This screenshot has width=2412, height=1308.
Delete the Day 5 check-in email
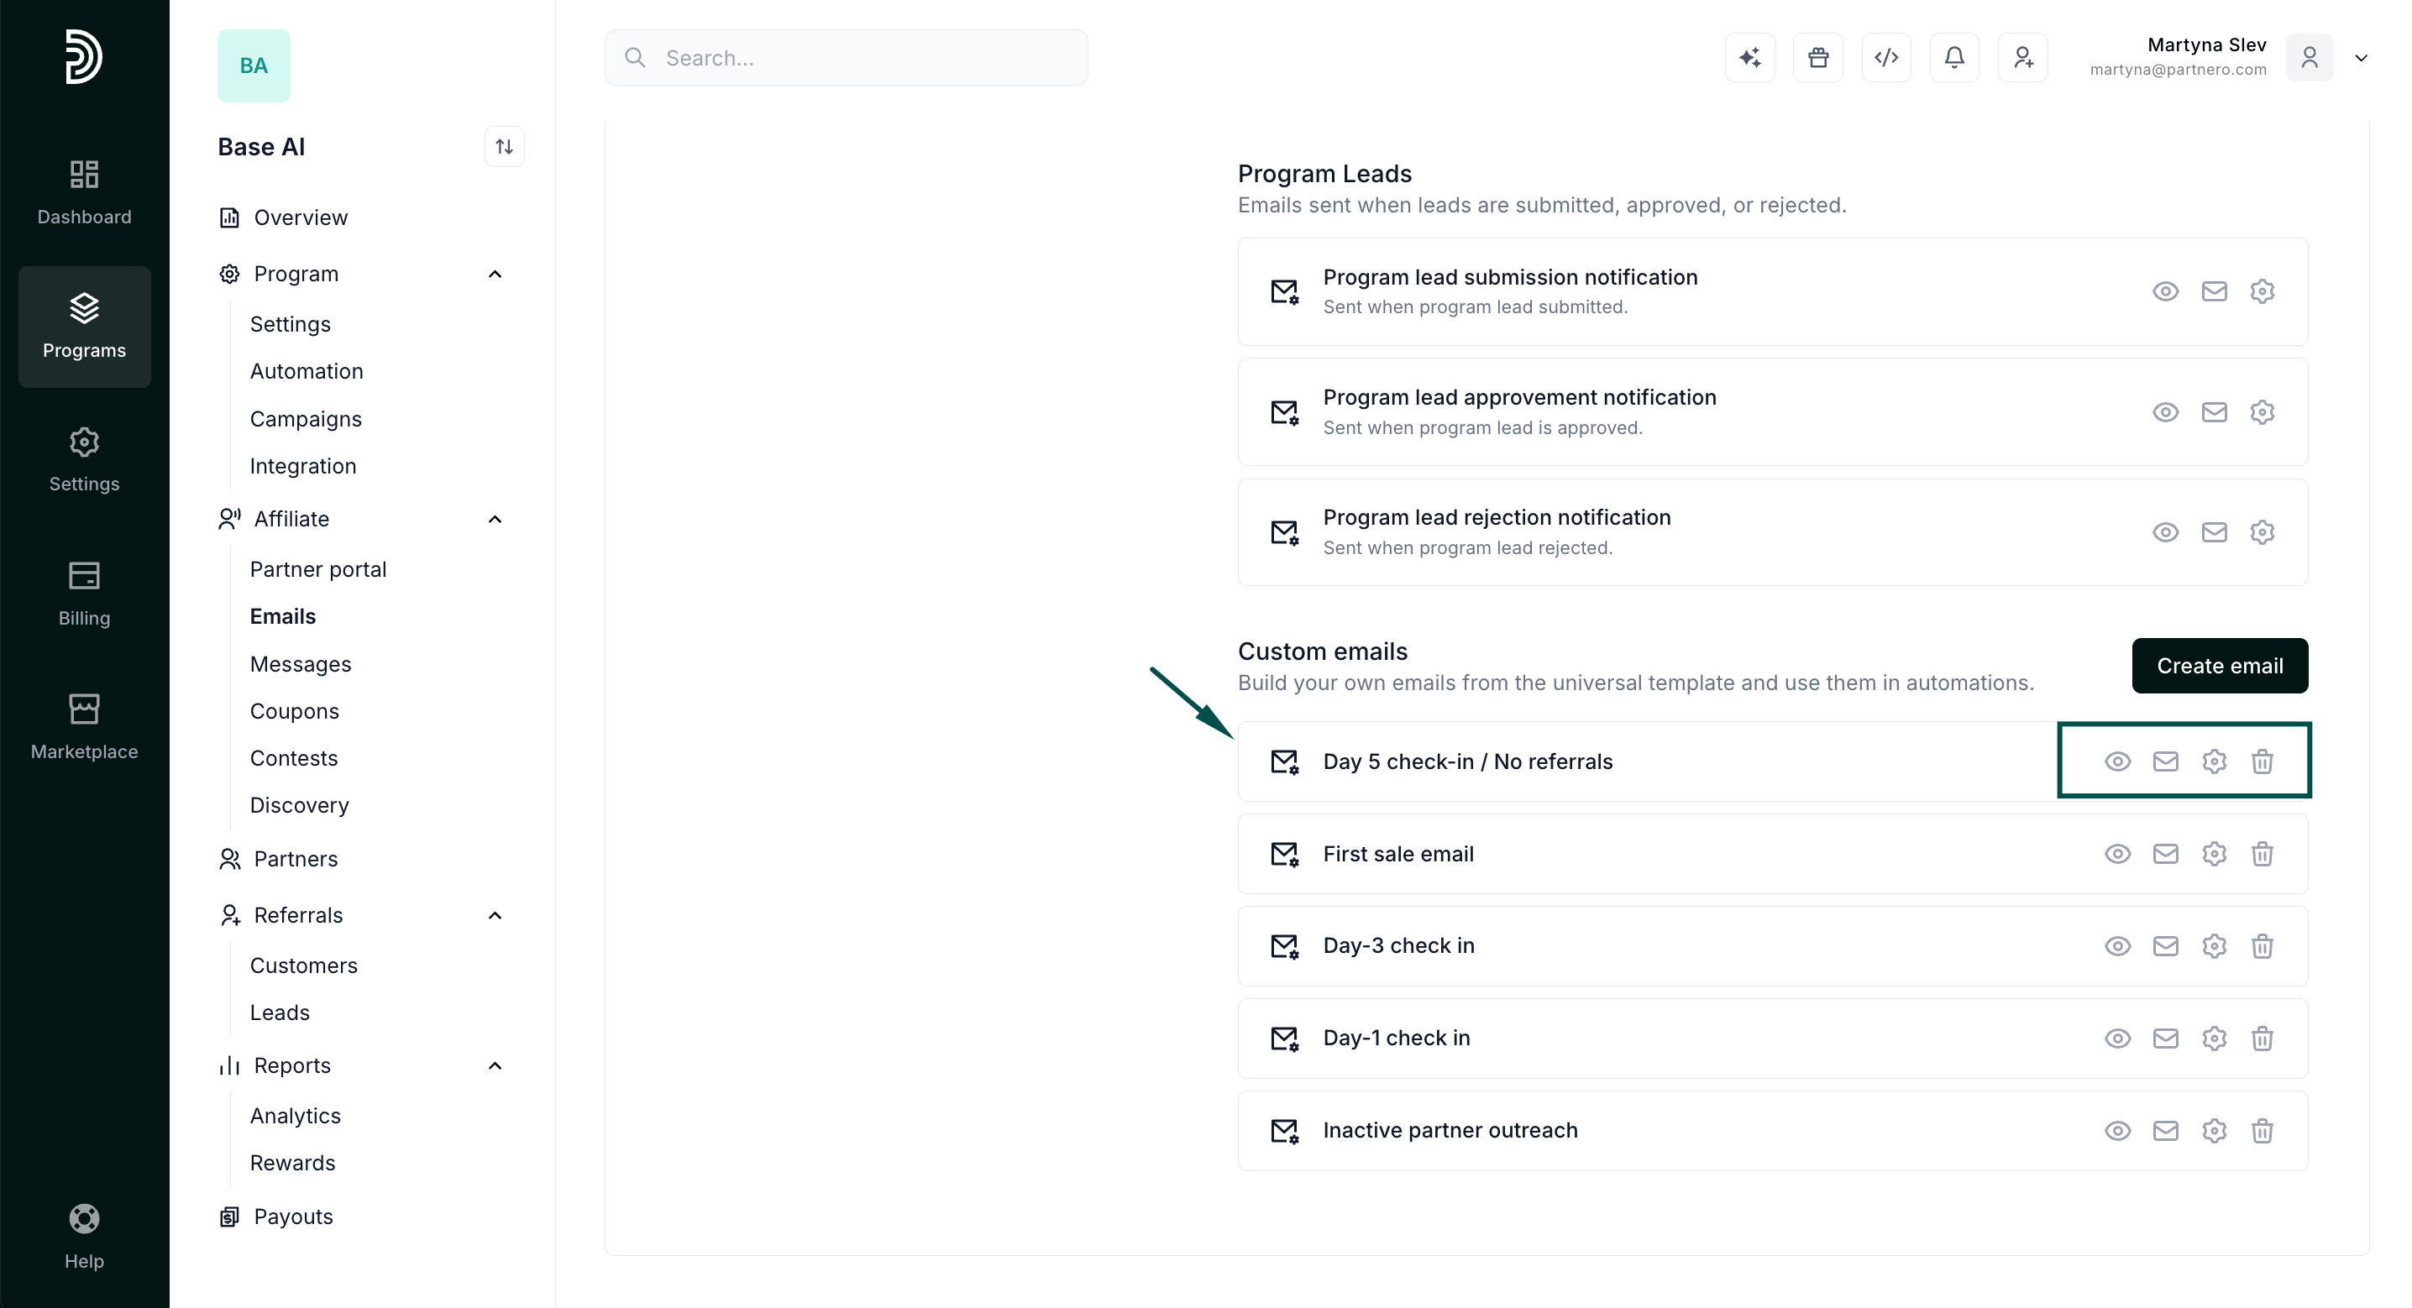click(2261, 761)
